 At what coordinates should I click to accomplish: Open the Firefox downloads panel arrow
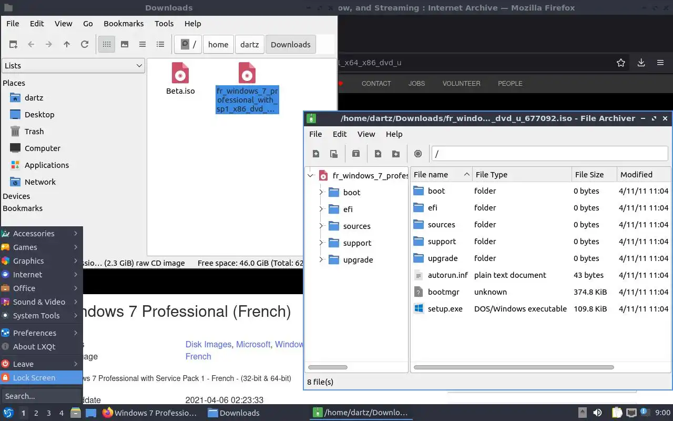pos(641,63)
